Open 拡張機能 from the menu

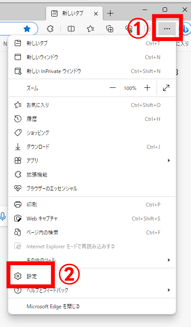(x=92, y=174)
